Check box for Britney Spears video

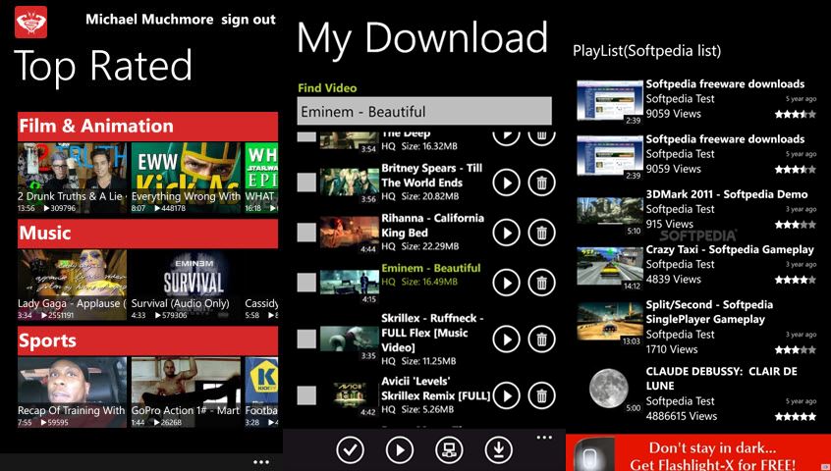pos(306,183)
